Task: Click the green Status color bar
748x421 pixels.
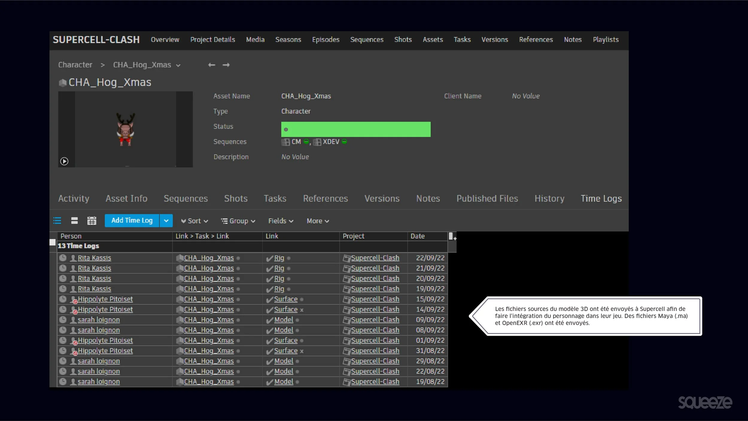Action: click(x=355, y=129)
